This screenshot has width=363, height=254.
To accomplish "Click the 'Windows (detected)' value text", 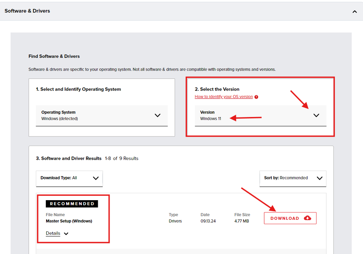I will coord(60,119).
